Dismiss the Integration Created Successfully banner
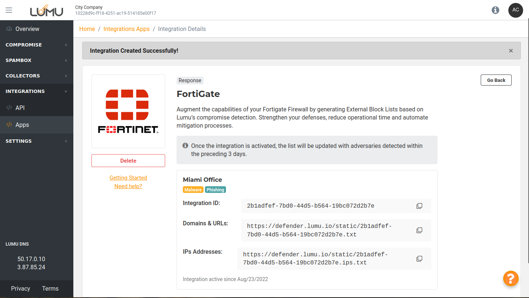The image size is (529, 298). point(511,51)
